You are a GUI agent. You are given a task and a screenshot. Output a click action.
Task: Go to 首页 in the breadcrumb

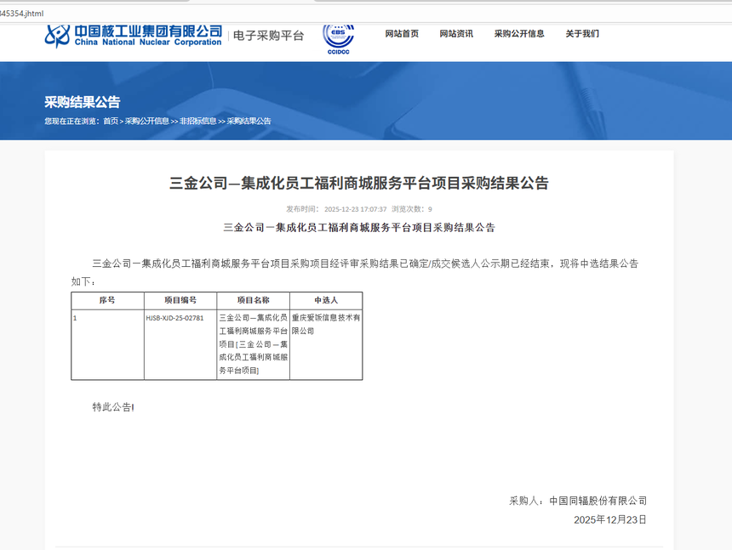click(x=111, y=122)
